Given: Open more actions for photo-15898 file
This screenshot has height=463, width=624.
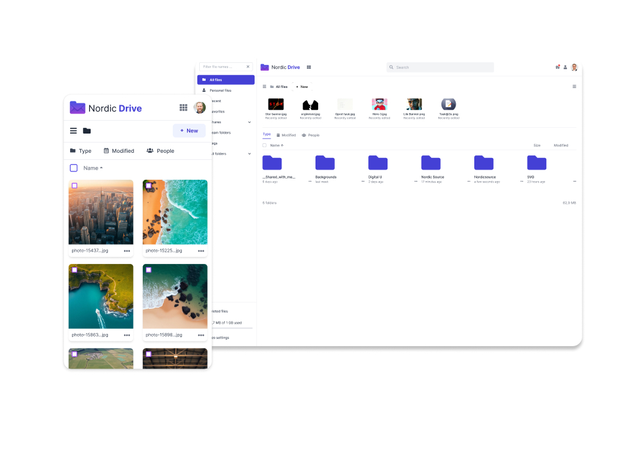Looking at the screenshot, I should (201, 335).
